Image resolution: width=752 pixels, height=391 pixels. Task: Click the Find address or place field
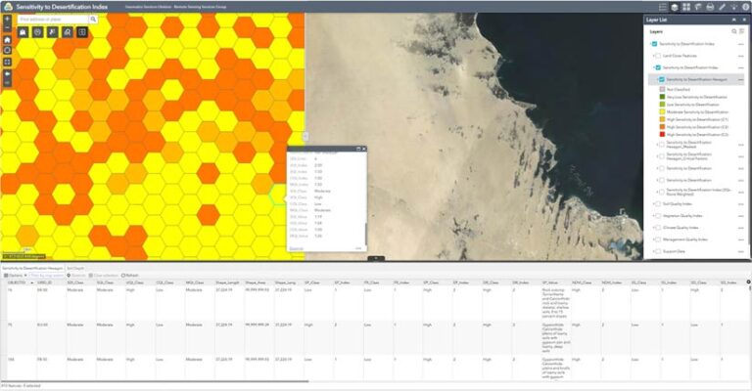coord(53,20)
